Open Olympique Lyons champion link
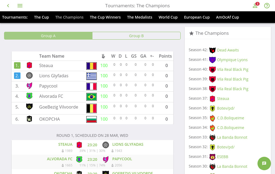 (x=232, y=60)
